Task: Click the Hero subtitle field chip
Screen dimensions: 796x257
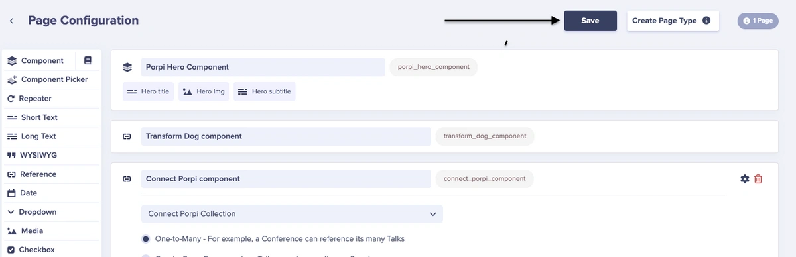Action: pyautogui.click(x=264, y=91)
